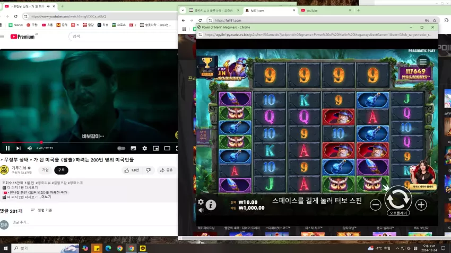451x253 pixels.
Task: Open the 쿠팡 bookmark
Action: pyautogui.click(x=32, y=25)
